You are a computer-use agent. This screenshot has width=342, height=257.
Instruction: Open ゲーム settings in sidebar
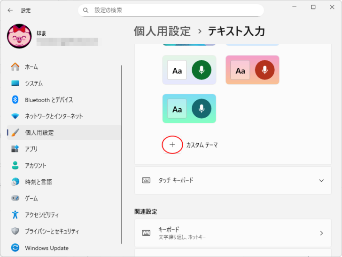pyautogui.click(x=31, y=198)
